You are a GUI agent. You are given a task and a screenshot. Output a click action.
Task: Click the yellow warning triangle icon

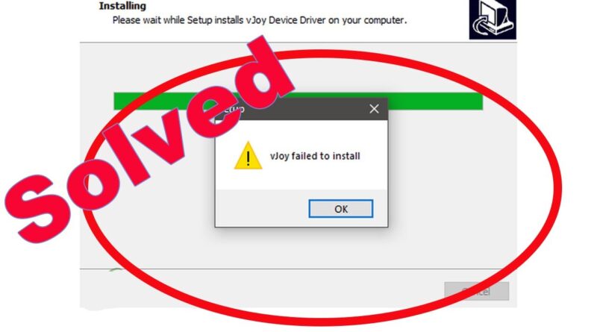tap(248, 156)
